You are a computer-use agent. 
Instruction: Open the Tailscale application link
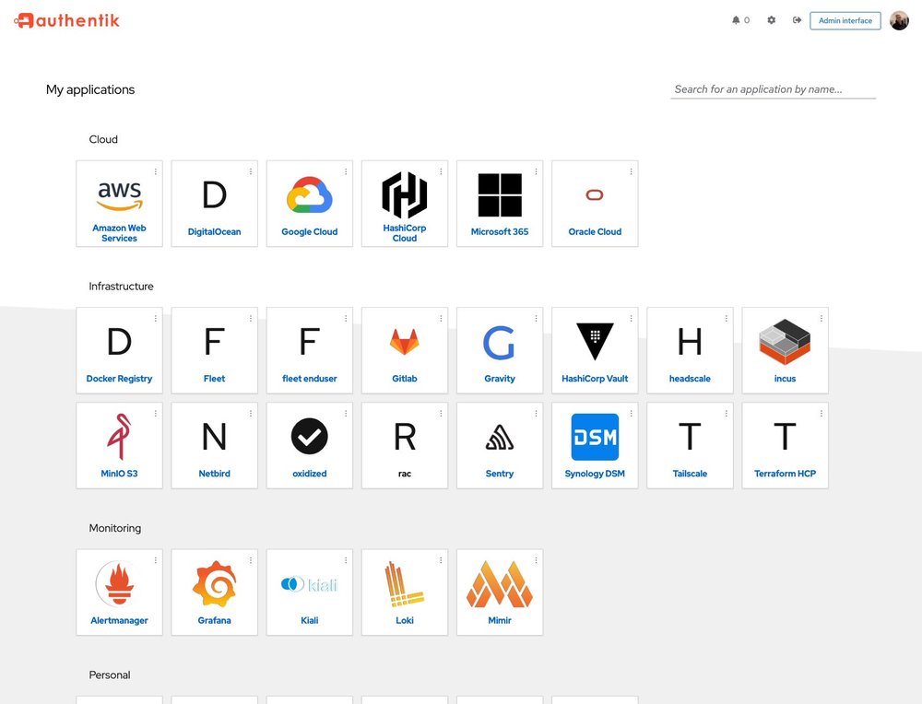point(690,474)
